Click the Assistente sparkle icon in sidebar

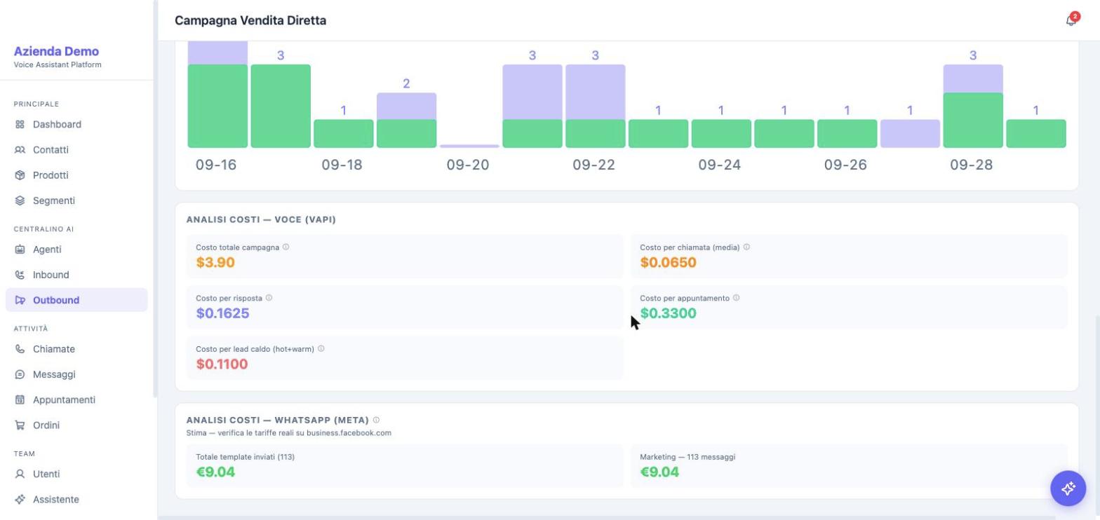click(20, 499)
